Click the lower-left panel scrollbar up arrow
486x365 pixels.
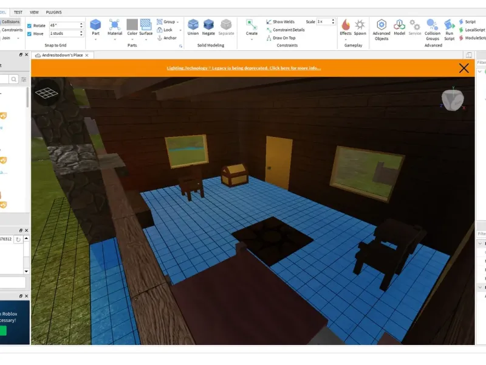pyautogui.click(x=26, y=238)
